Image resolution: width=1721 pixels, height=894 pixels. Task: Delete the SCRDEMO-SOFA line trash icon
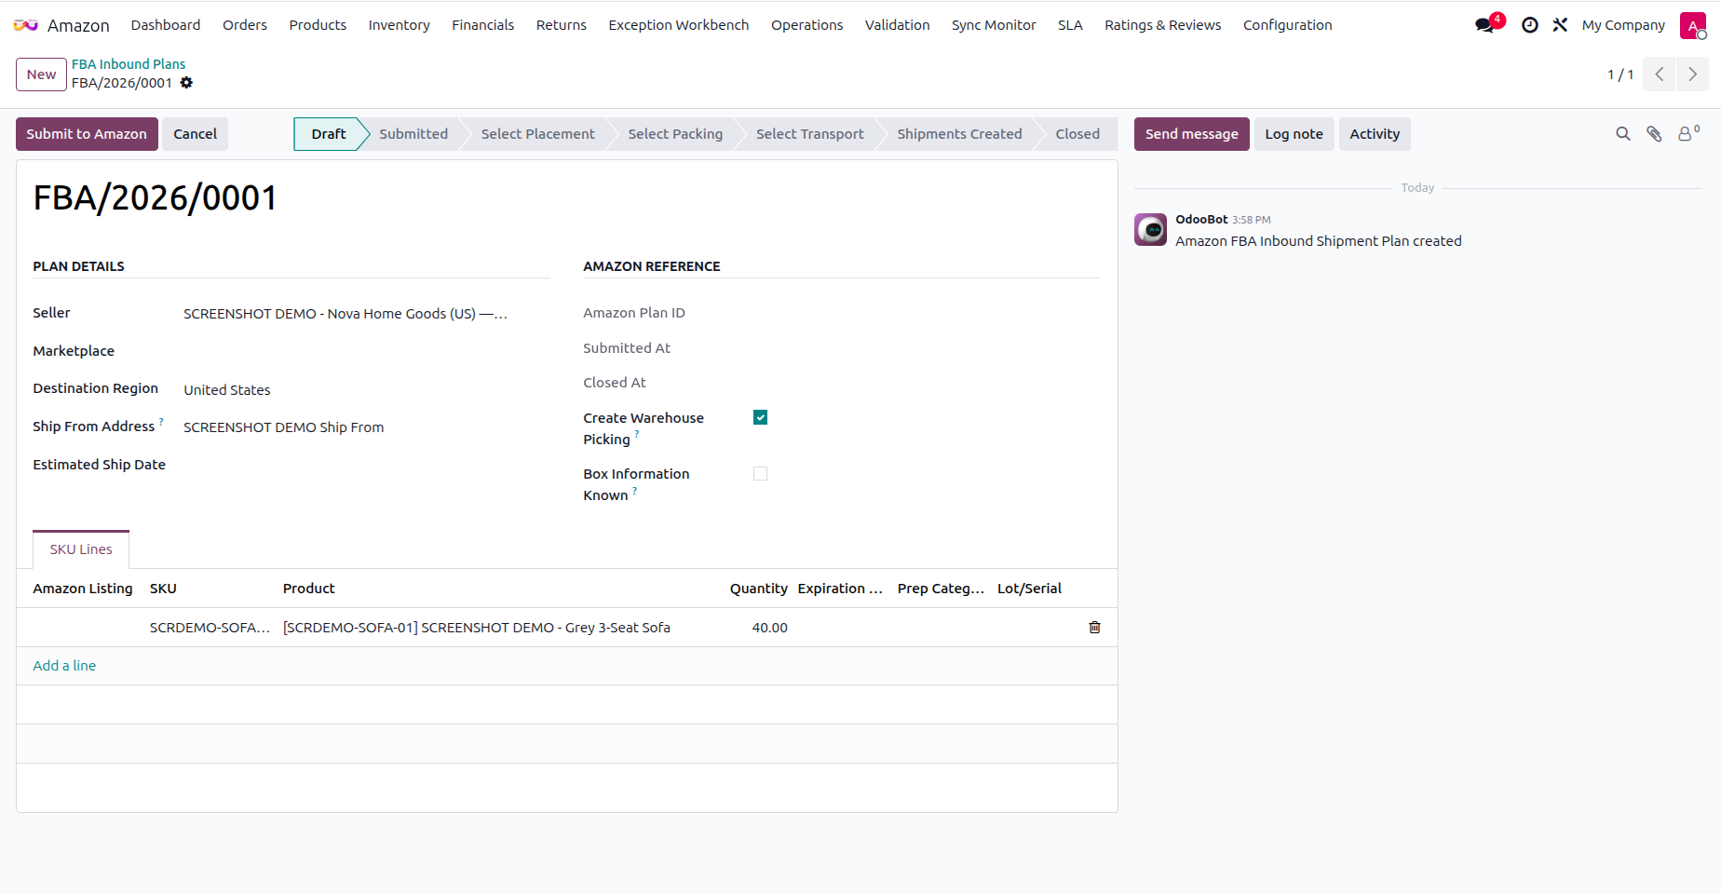pos(1094,628)
